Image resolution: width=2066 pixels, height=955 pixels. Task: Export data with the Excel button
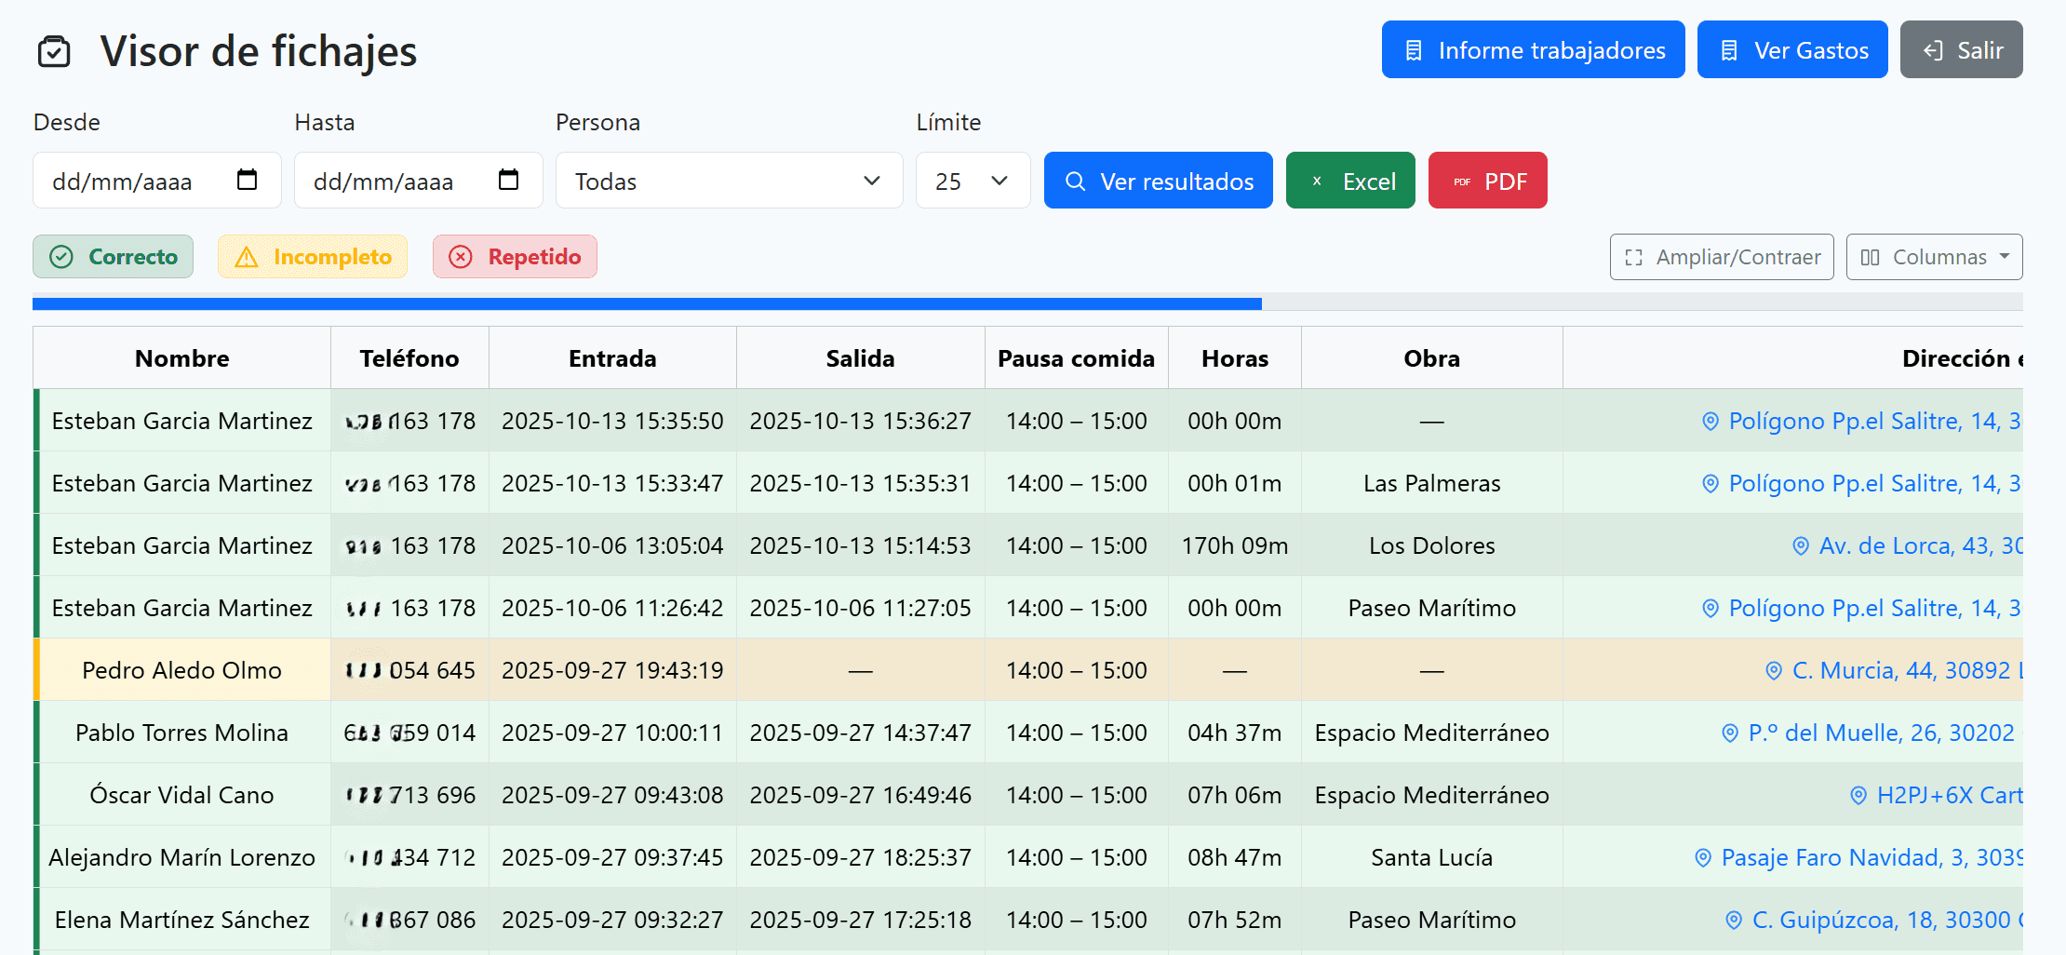tap(1350, 181)
